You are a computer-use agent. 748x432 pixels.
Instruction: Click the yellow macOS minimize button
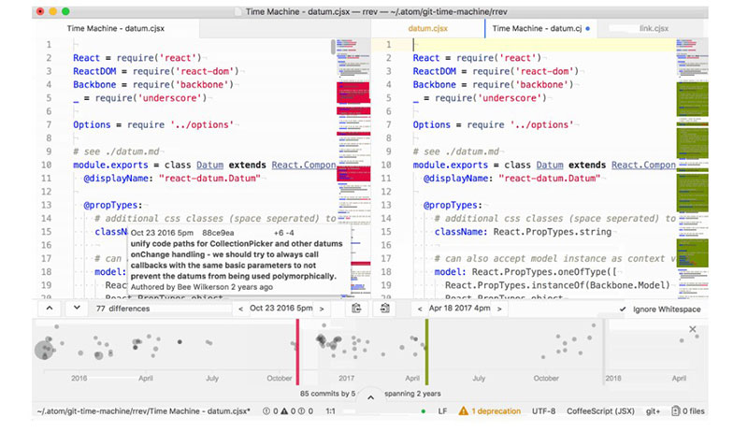tap(53, 11)
